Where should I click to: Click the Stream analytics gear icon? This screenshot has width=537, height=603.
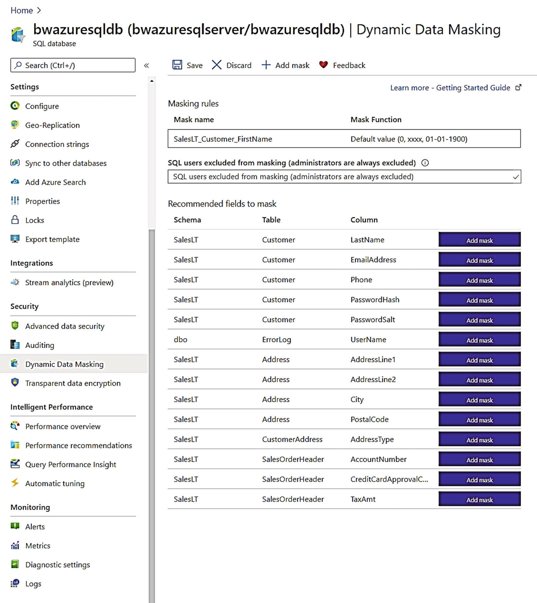[x=15, y=282]
